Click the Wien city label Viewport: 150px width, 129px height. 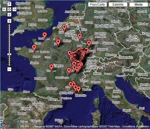click(139, 50)
